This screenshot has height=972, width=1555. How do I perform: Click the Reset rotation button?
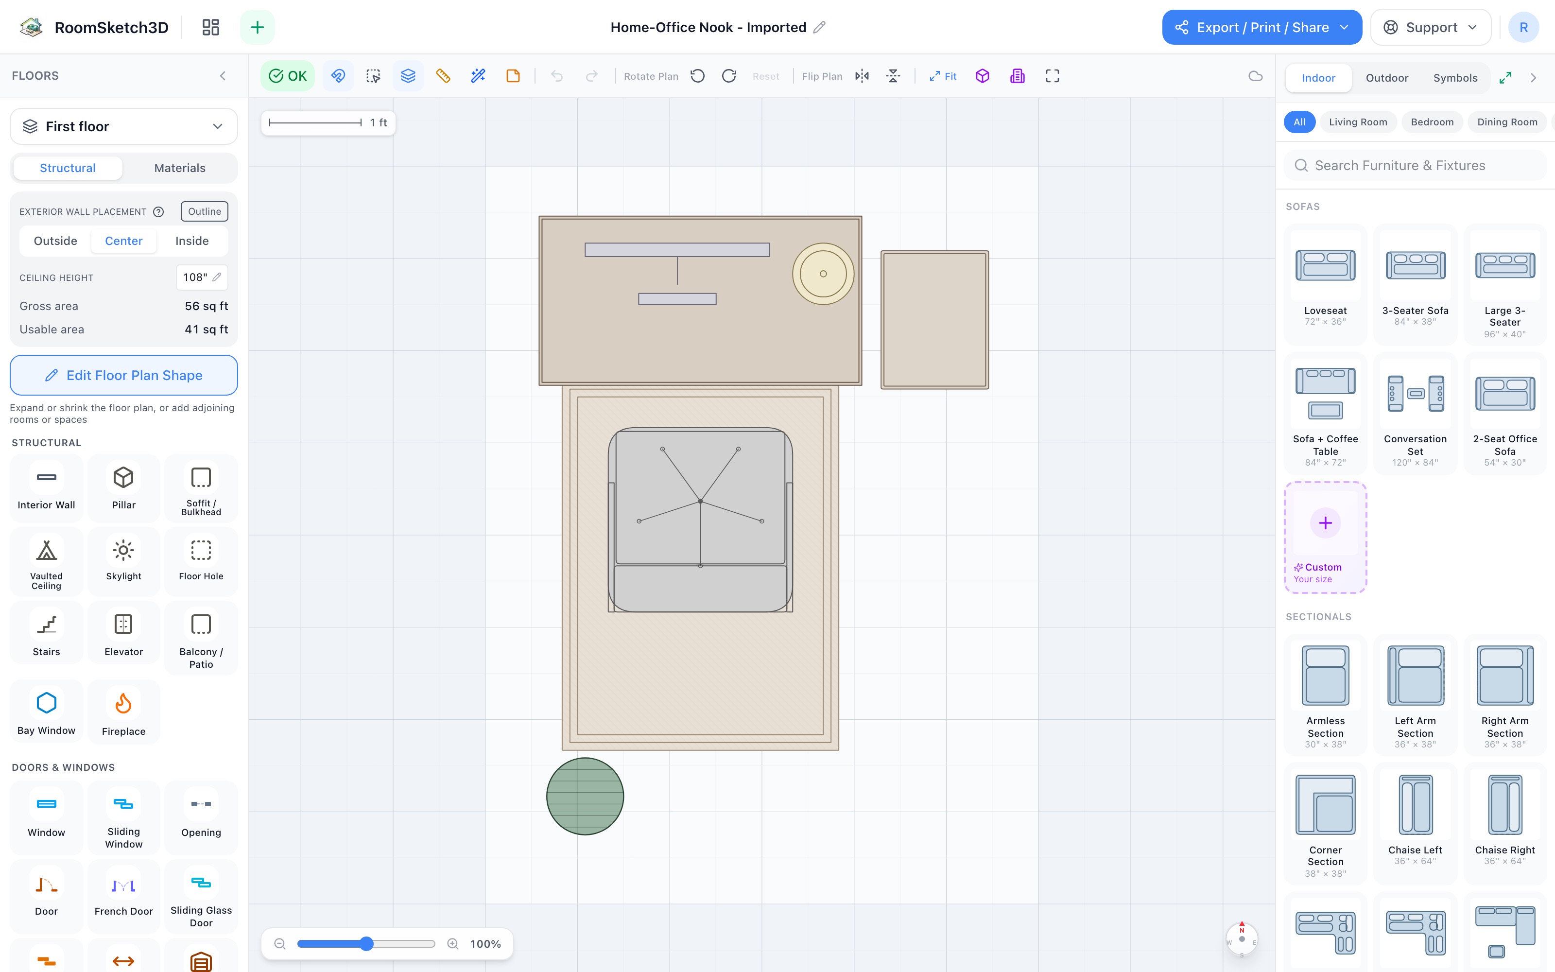tap(766, 76)
